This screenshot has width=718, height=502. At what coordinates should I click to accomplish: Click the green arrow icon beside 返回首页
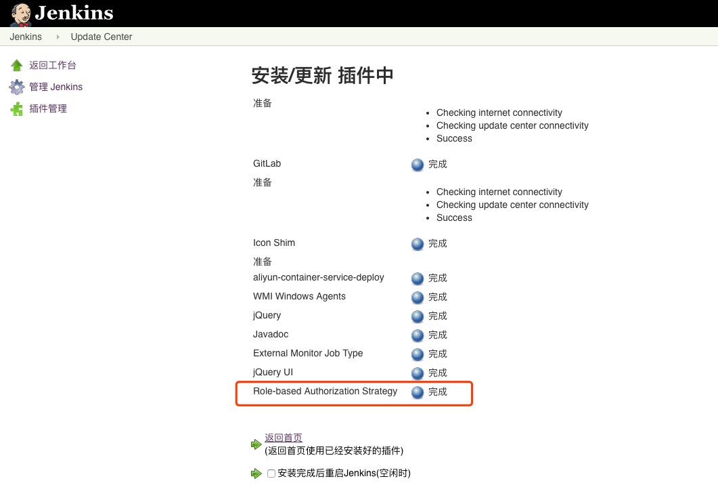(x=256, y=444)
